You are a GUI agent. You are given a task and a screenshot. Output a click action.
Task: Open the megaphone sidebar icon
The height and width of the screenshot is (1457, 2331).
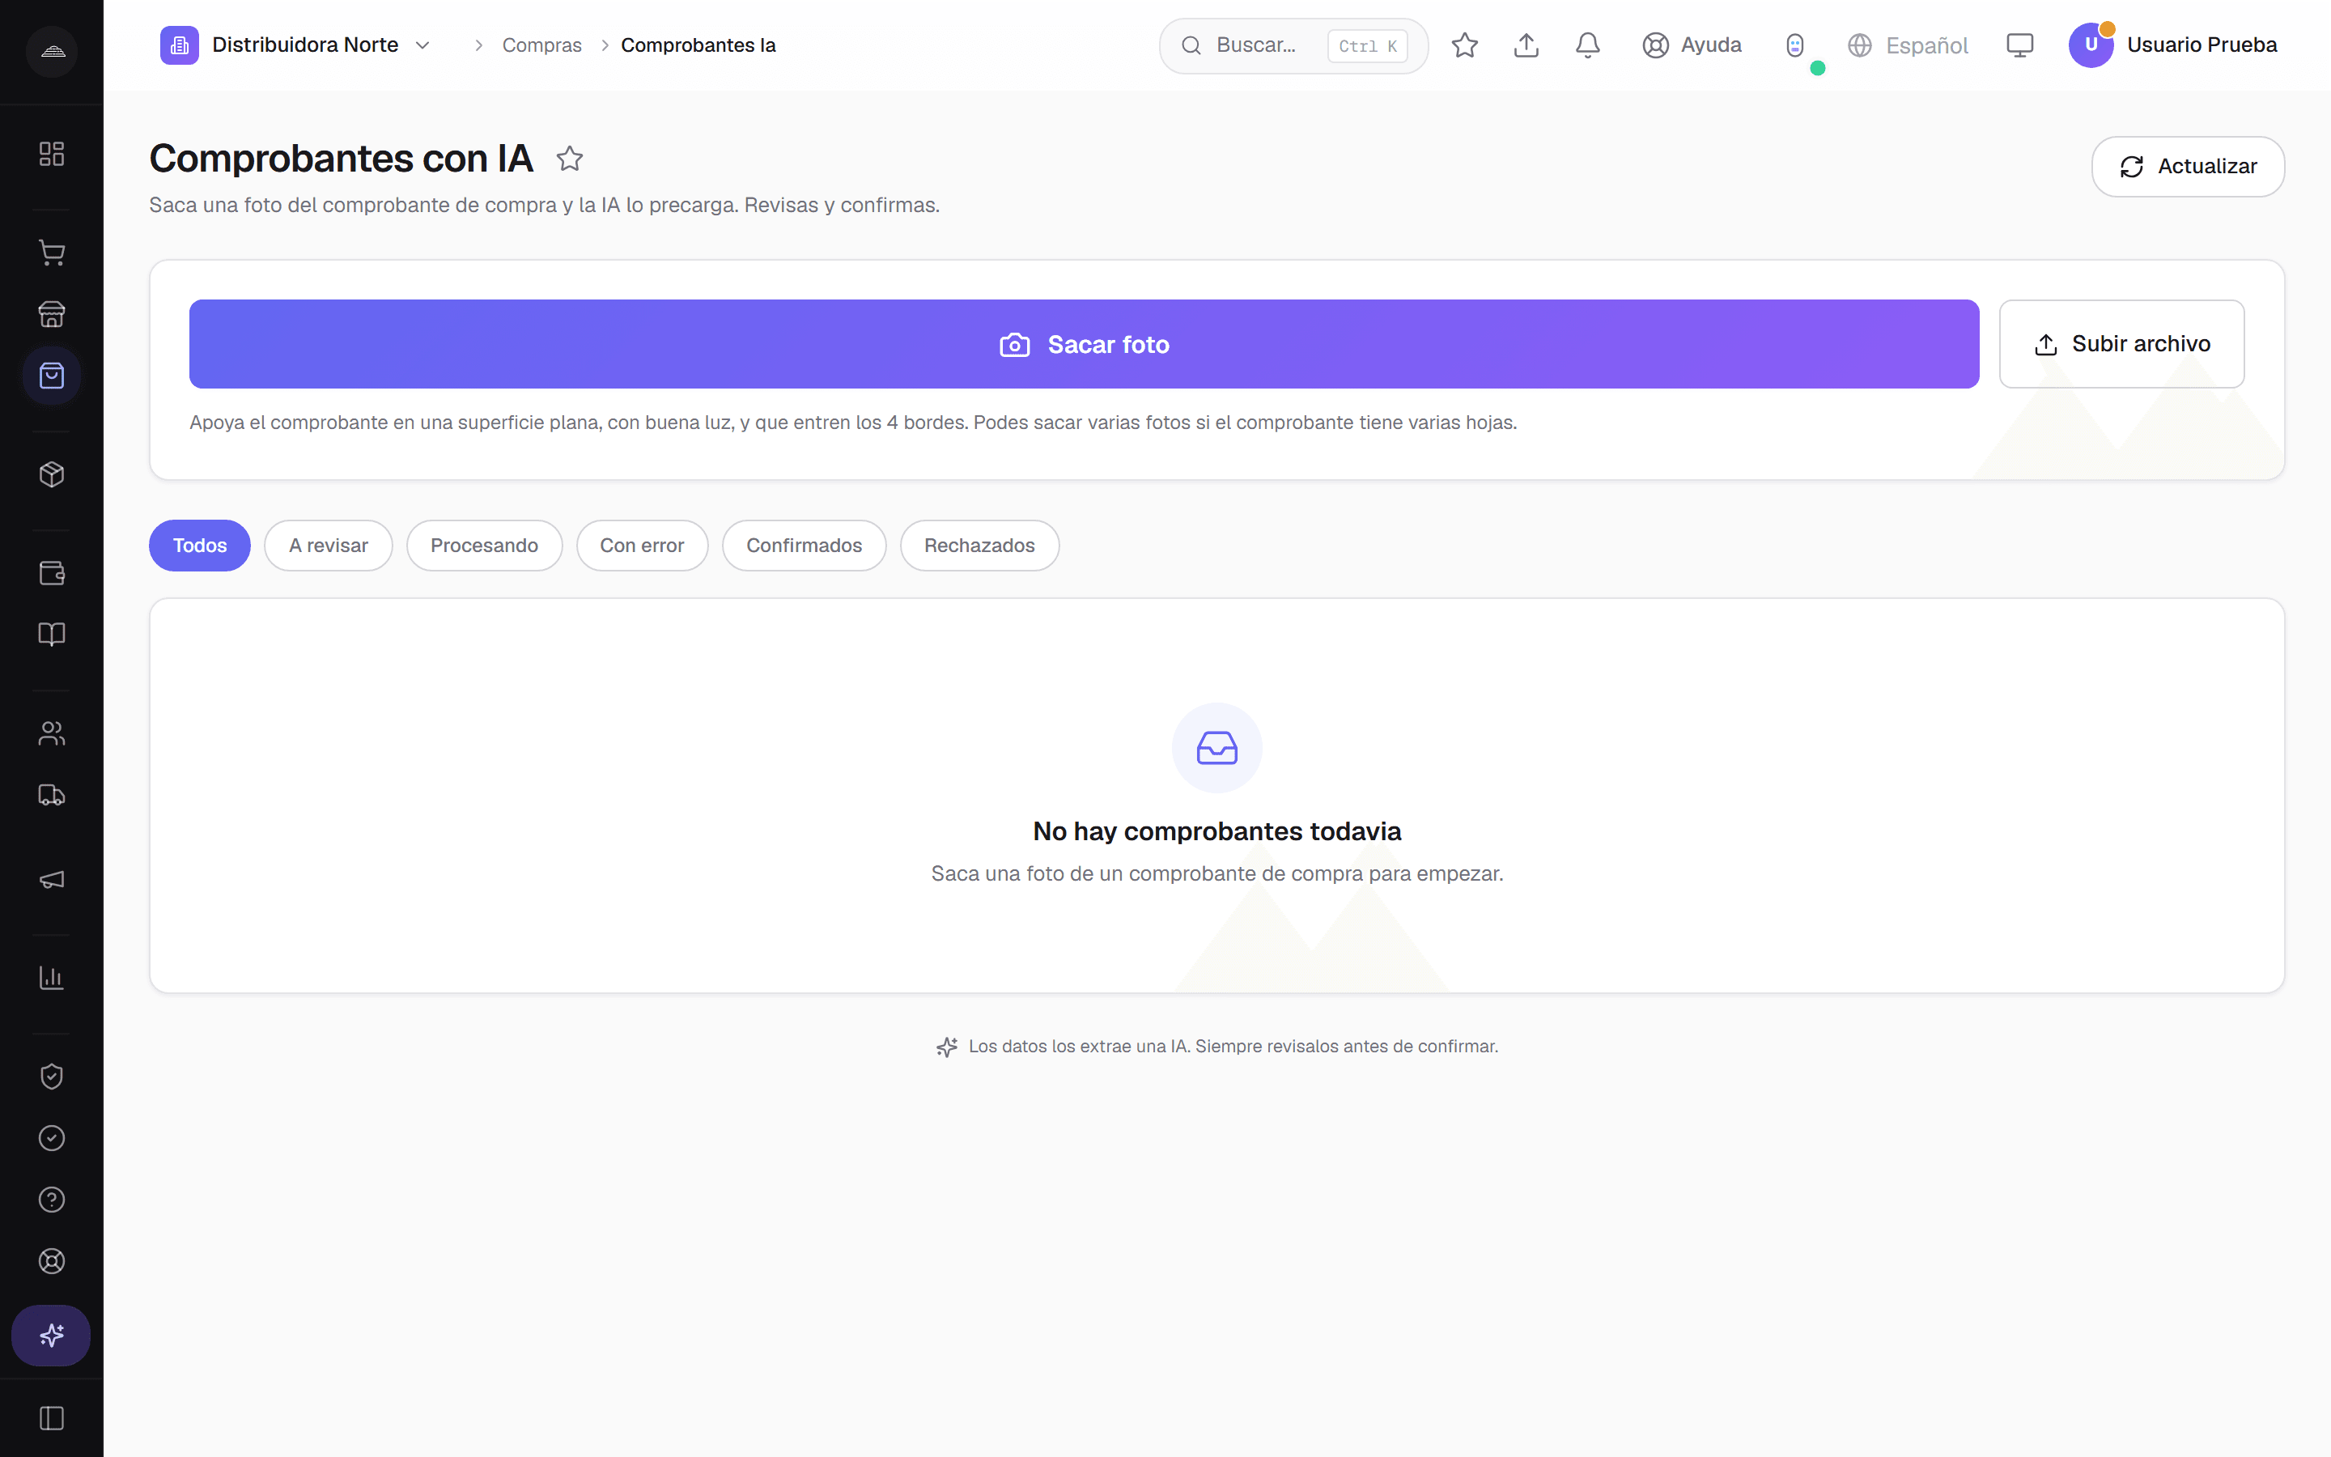click(51, 879)
